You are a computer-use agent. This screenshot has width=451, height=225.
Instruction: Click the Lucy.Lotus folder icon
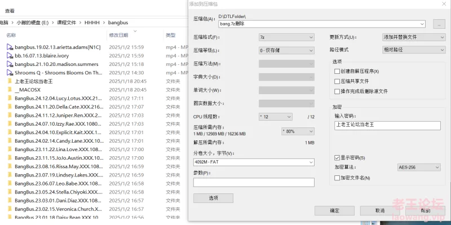[10, 98]
